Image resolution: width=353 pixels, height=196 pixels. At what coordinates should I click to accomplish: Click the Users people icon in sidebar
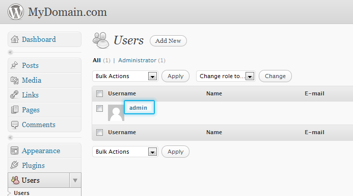click(x=15, y=180)
